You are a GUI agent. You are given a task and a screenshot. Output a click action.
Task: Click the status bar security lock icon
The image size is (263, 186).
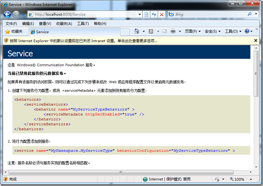pyautogui.click(x=217, y=179)
